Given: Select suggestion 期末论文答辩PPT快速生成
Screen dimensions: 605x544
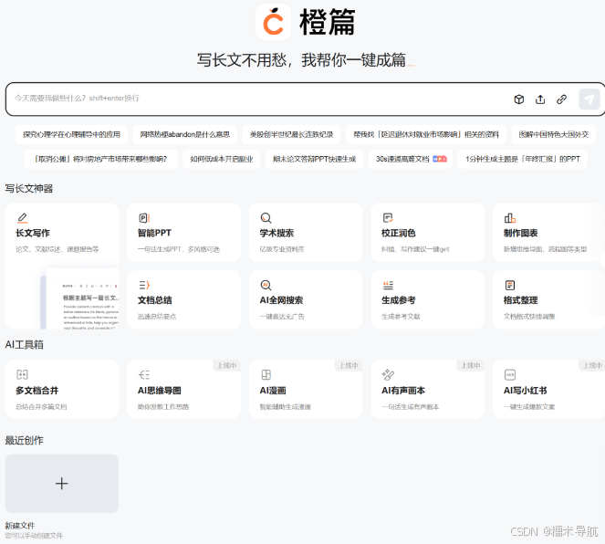Looking at the screenshot, I should [314, 159].
